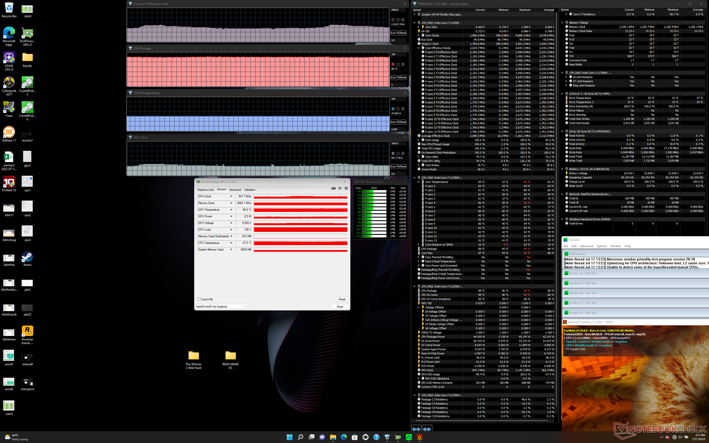
Task: Click blue color swatch in CPU Package Power graph
Action: (393, 109)
